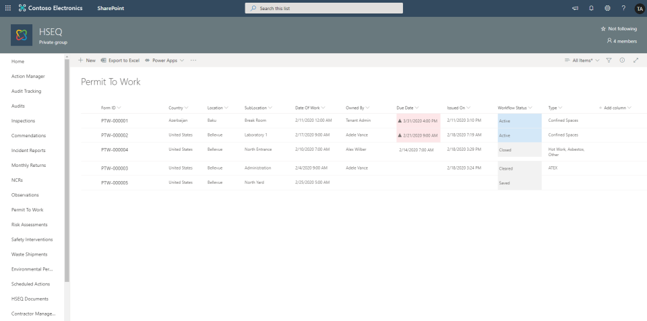
Task: Expand content to full screen
Action: (636, 60)
